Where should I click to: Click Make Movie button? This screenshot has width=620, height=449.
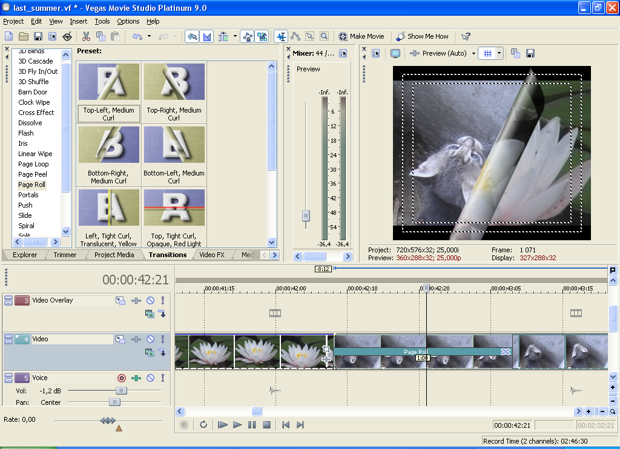(x=361, y=36)
